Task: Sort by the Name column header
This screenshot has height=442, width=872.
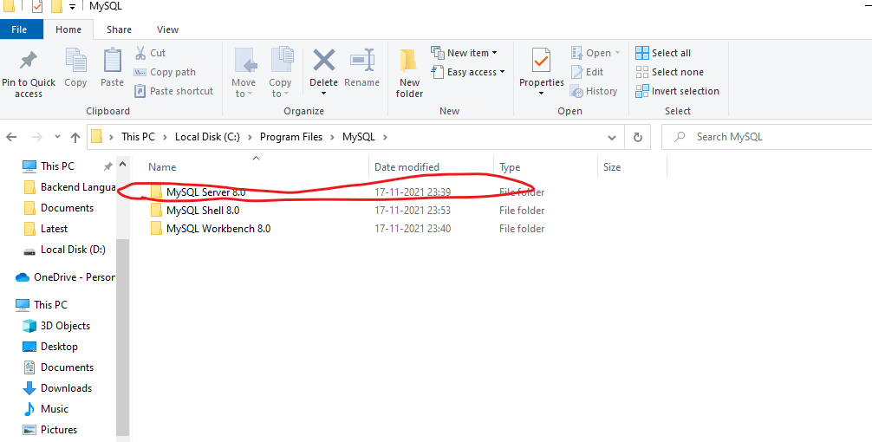Action: [x=162, y=167]
